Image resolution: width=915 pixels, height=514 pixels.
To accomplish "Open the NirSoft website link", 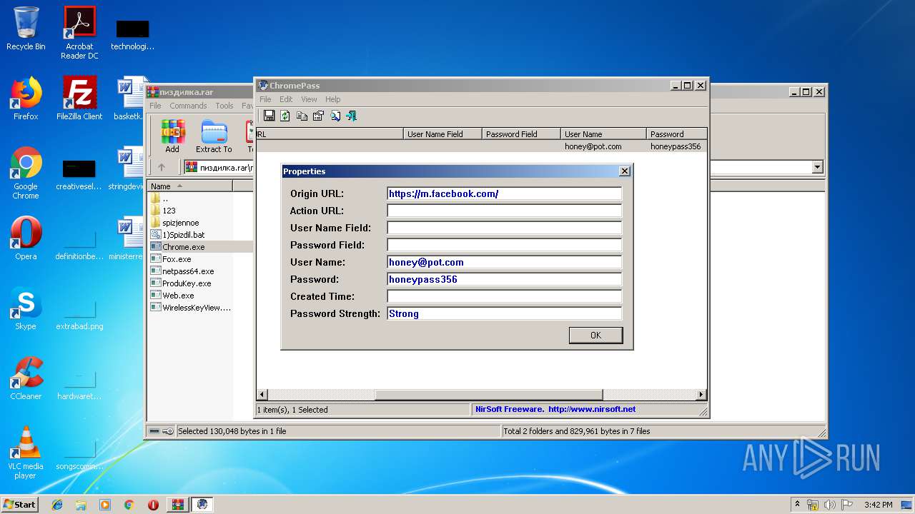I will click(592, 410).
